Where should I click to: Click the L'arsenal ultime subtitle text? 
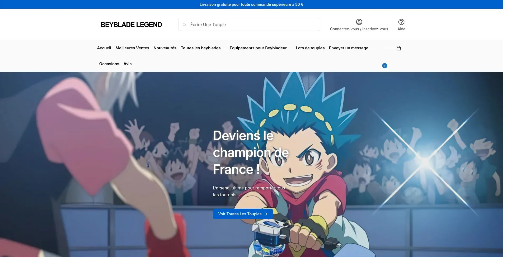tap(249, 191)
